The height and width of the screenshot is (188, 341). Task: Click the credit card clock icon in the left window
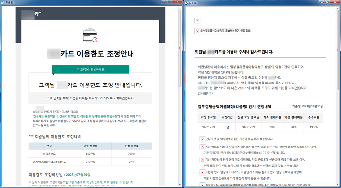90,36
